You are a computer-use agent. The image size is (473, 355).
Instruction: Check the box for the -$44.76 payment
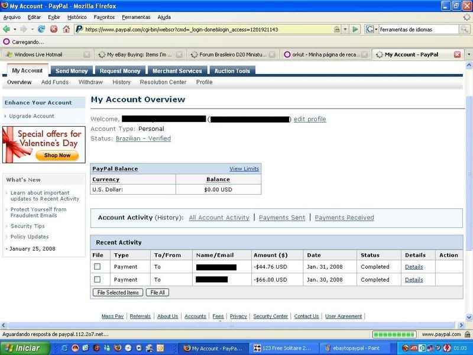(97, 267)
